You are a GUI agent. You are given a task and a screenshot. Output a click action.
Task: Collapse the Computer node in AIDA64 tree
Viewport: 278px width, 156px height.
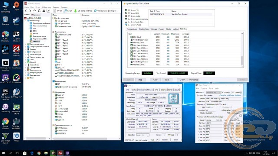(x=25, y=21)
